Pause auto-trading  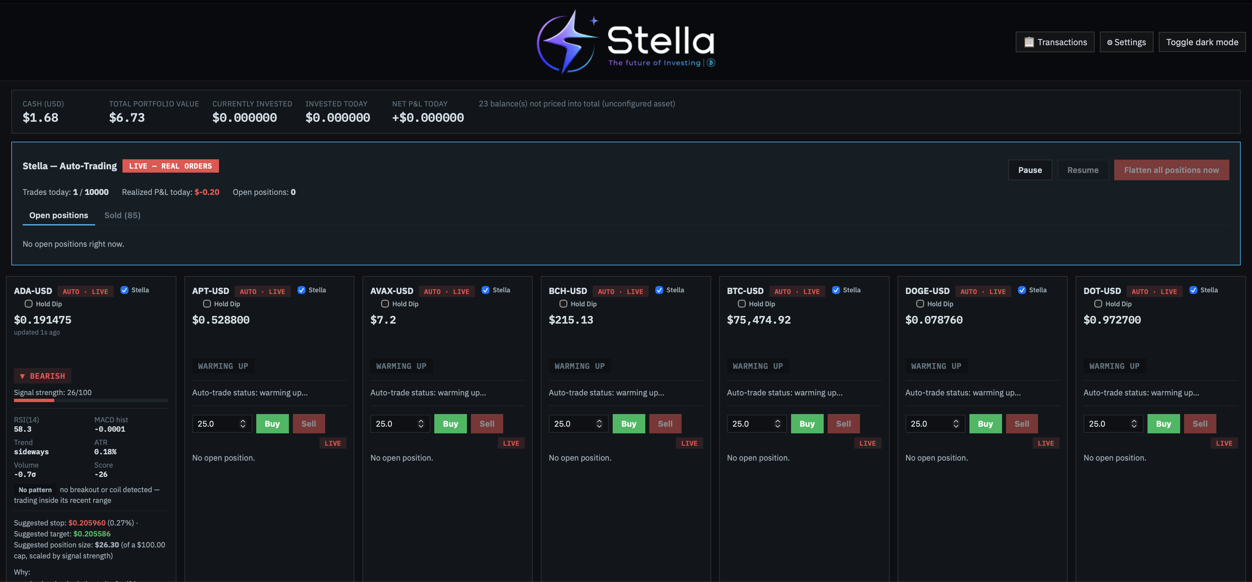1030,170
